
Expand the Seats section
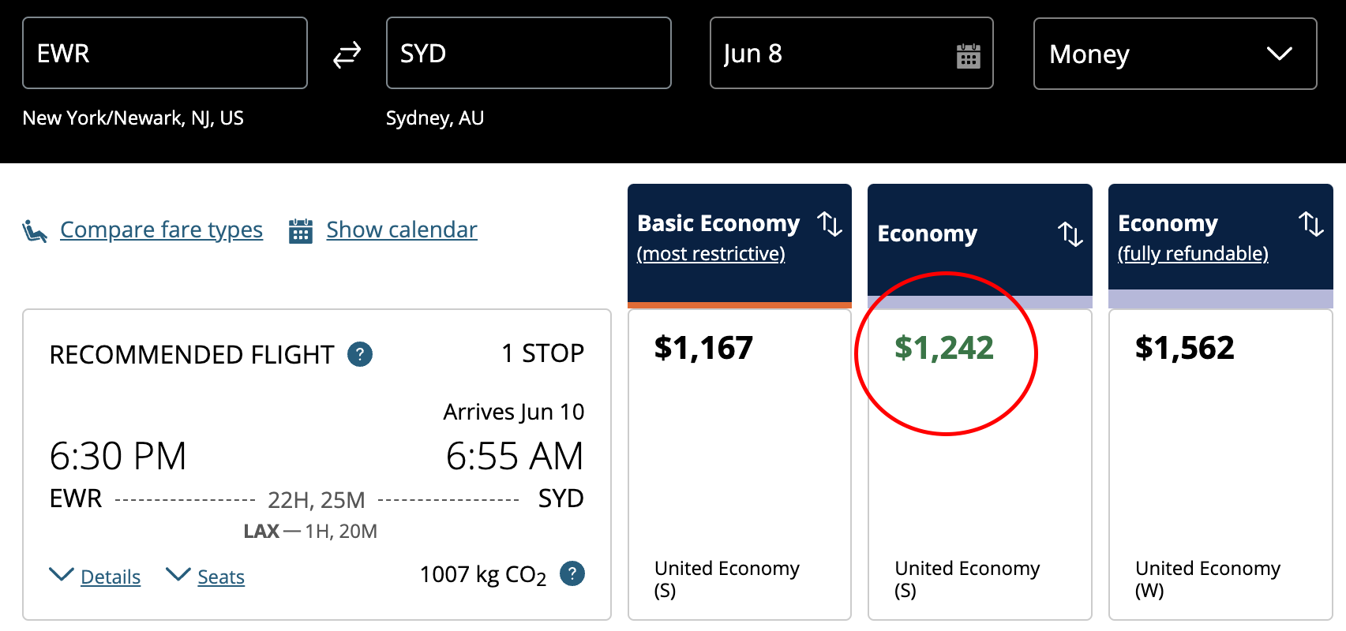[x=220, y=577]
